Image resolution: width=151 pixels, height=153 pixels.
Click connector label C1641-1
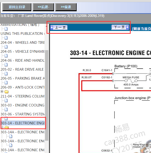point(107,70)
